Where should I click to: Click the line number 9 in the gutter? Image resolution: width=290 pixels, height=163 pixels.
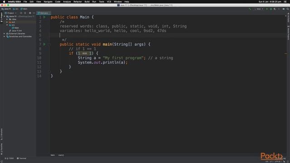click(40, 53)
